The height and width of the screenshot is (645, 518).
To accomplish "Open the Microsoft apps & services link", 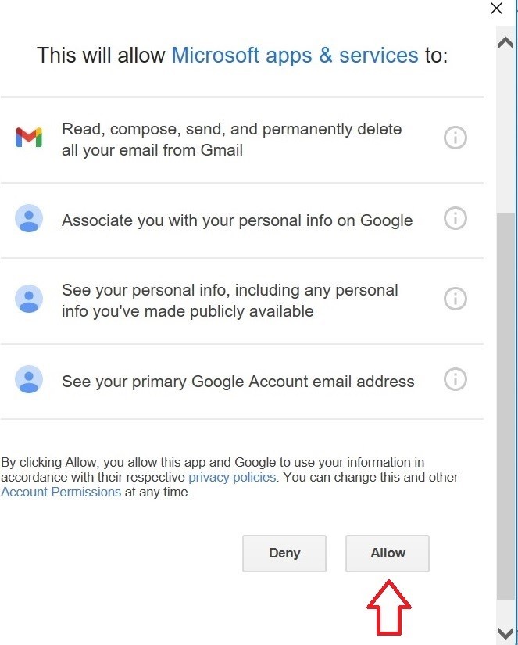I will [x=295, y=56].
